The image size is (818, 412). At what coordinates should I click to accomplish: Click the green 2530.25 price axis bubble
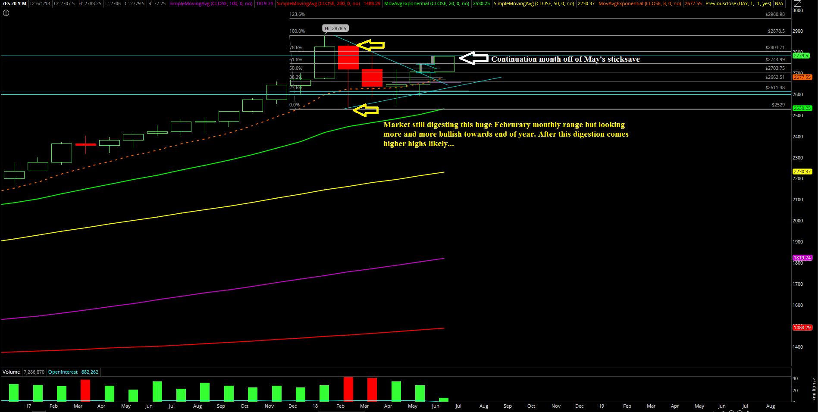802,108
